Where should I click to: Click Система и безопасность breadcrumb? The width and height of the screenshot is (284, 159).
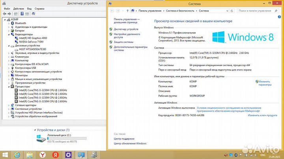[180, 11]
